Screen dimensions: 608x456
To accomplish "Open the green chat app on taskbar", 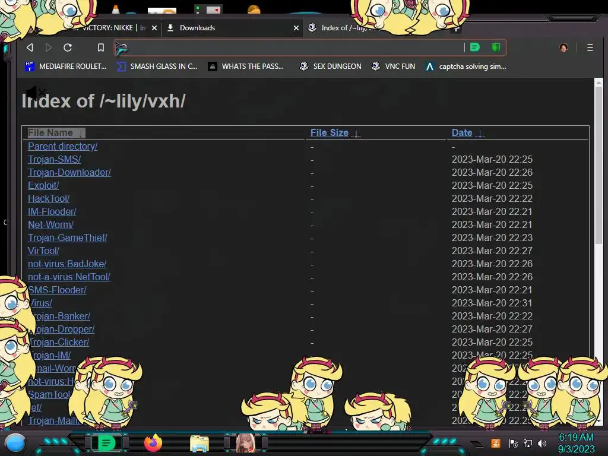I will 106,443.
